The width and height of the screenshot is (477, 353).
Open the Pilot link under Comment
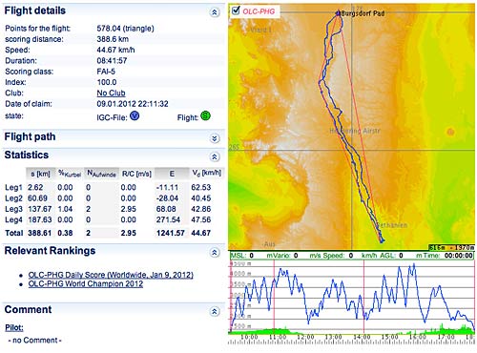point(14,327)
